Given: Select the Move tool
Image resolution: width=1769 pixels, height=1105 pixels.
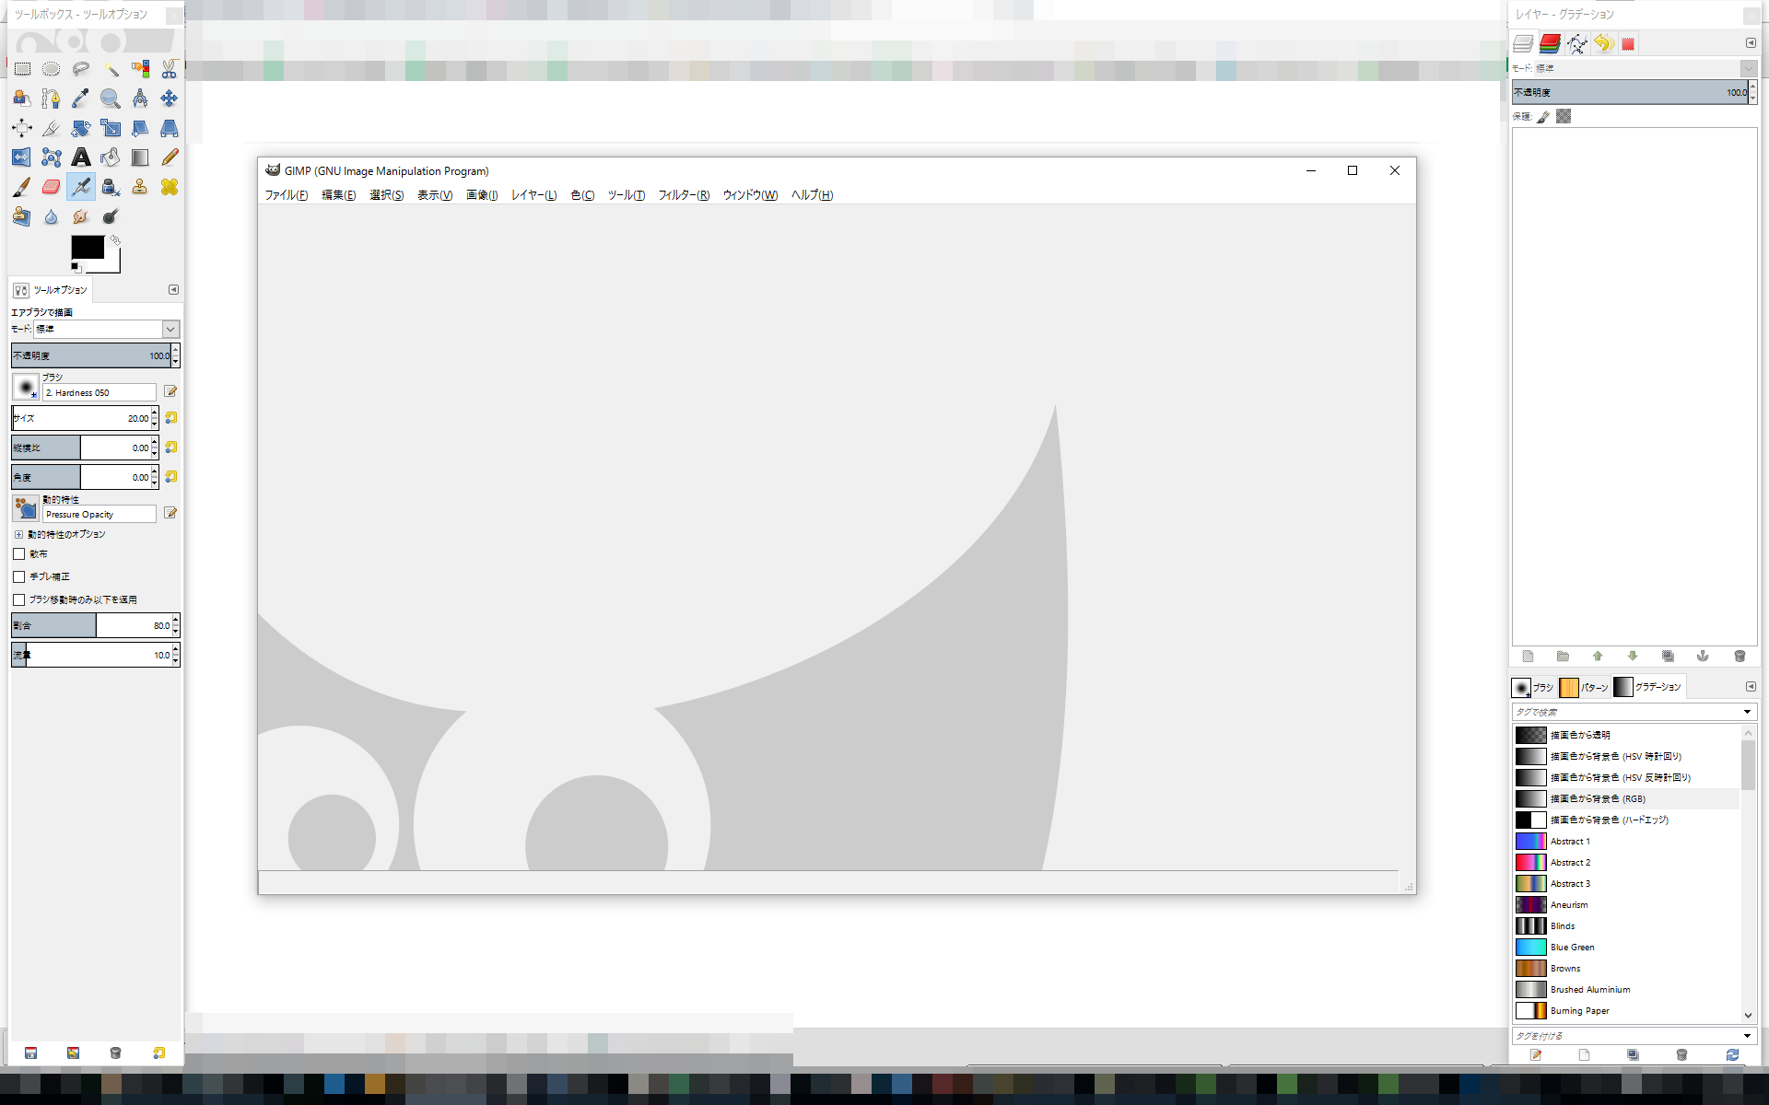Looking at the screenshot, I should [x=170, y=99].
